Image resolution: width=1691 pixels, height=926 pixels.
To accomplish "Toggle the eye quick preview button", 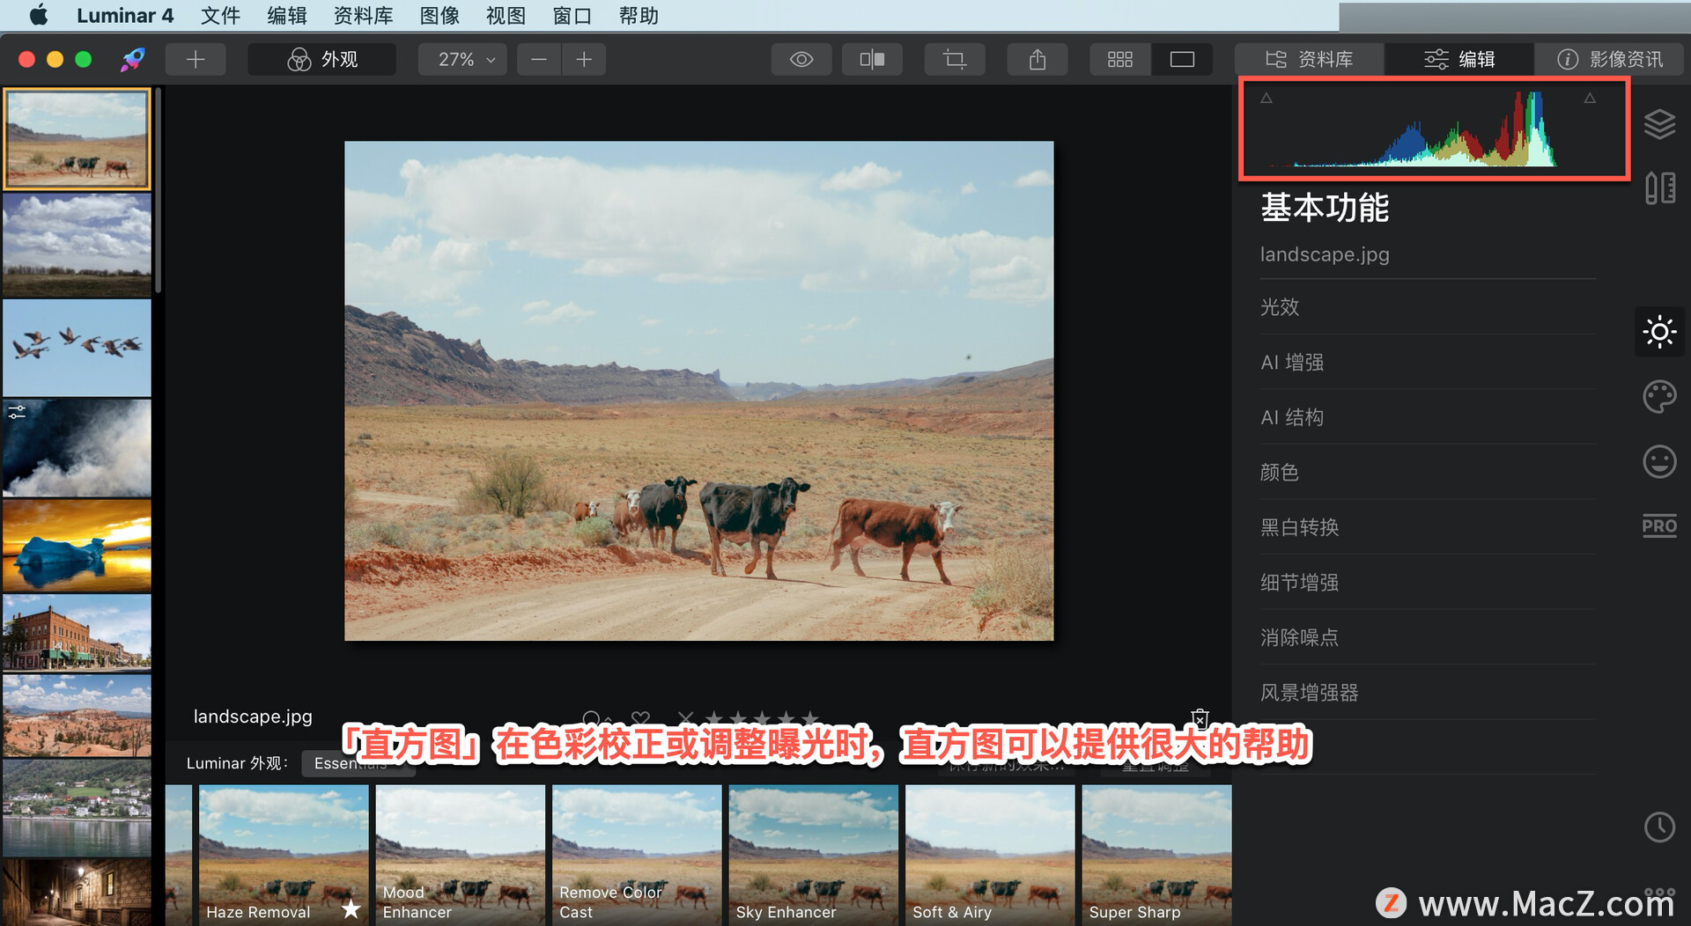I will (x=801, y=59).
